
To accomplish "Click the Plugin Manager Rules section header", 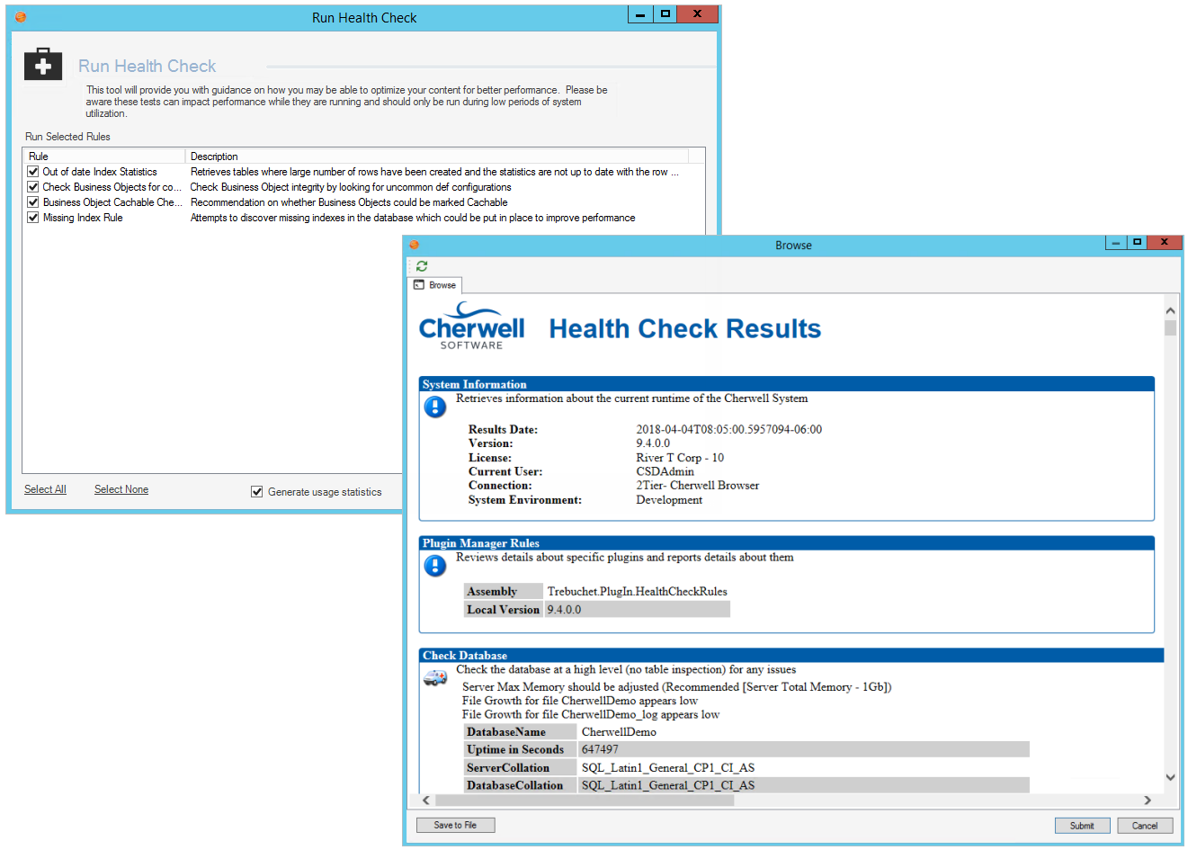I will point(787,543).
